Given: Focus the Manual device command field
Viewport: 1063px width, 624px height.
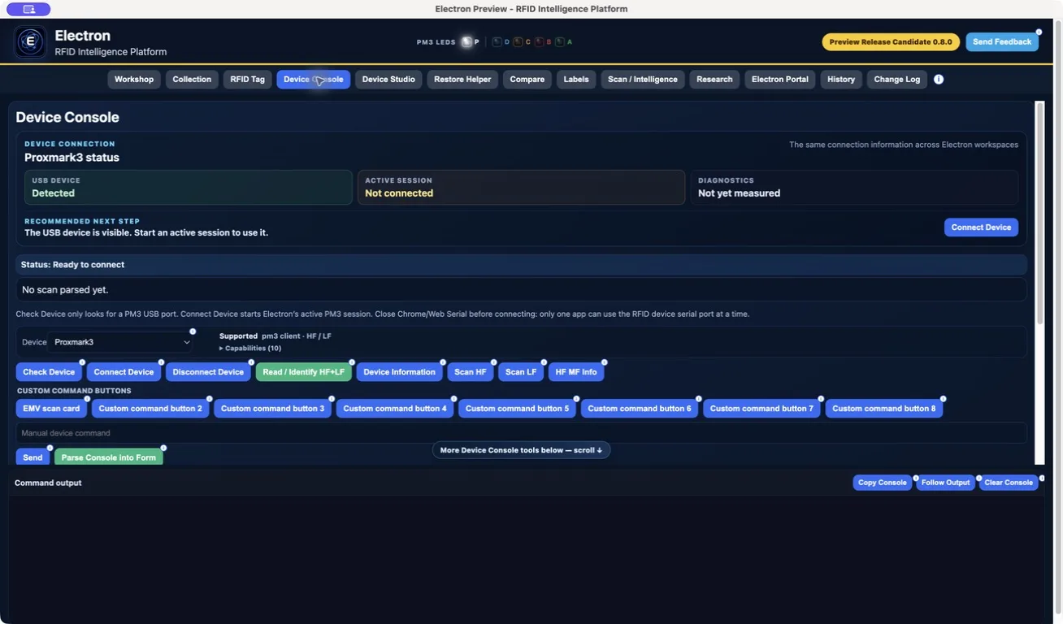Looking at the screenshot, I should click(x=521, y=433).
